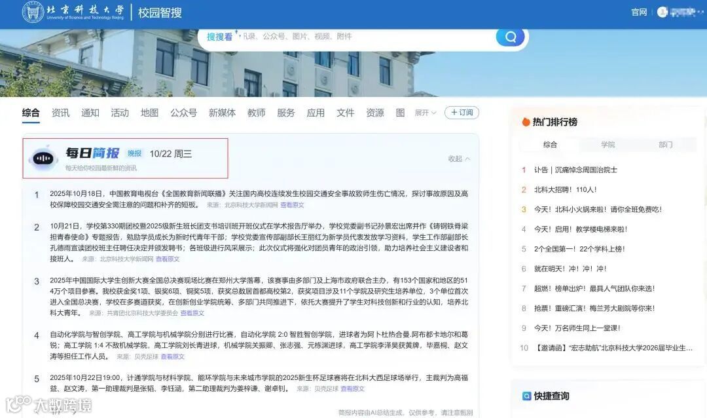
Task: Switch to the 公众号 tab
Action: pos(183,113)
